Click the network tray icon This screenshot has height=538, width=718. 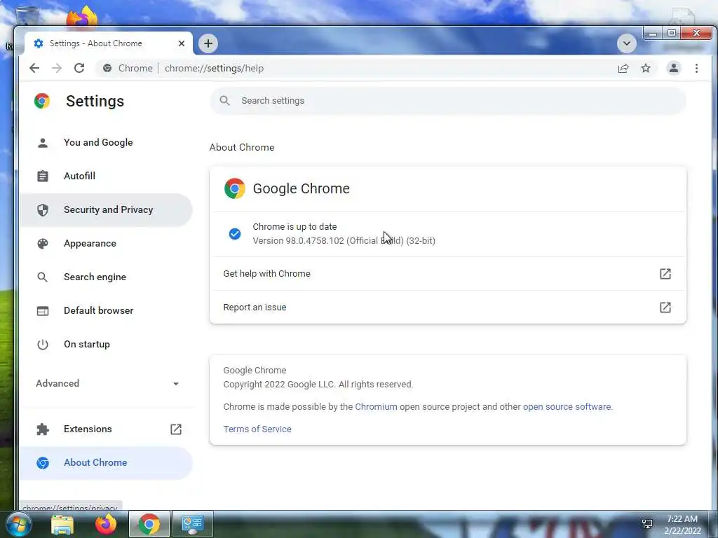[x=647, y=524]
